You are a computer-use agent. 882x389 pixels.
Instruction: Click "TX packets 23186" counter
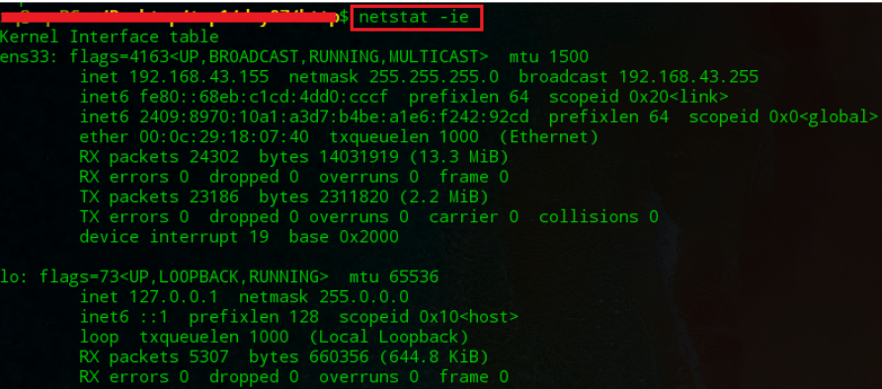tap(159, 196)
